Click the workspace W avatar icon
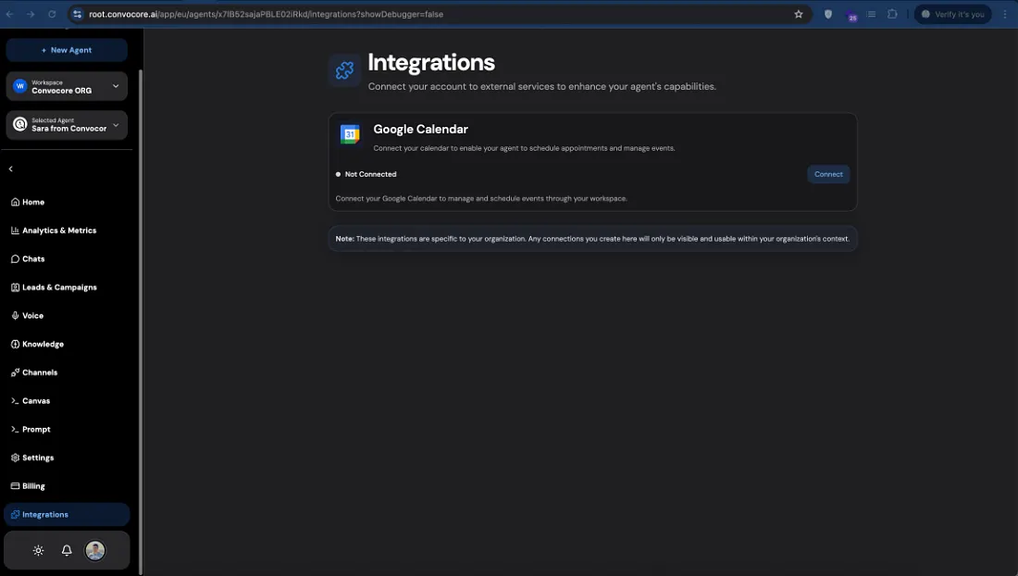This screenshot has width=1018, height=576. [20, 86]
